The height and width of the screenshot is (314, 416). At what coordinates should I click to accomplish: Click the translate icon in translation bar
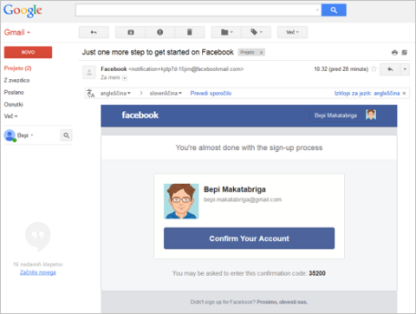(91, 93)
